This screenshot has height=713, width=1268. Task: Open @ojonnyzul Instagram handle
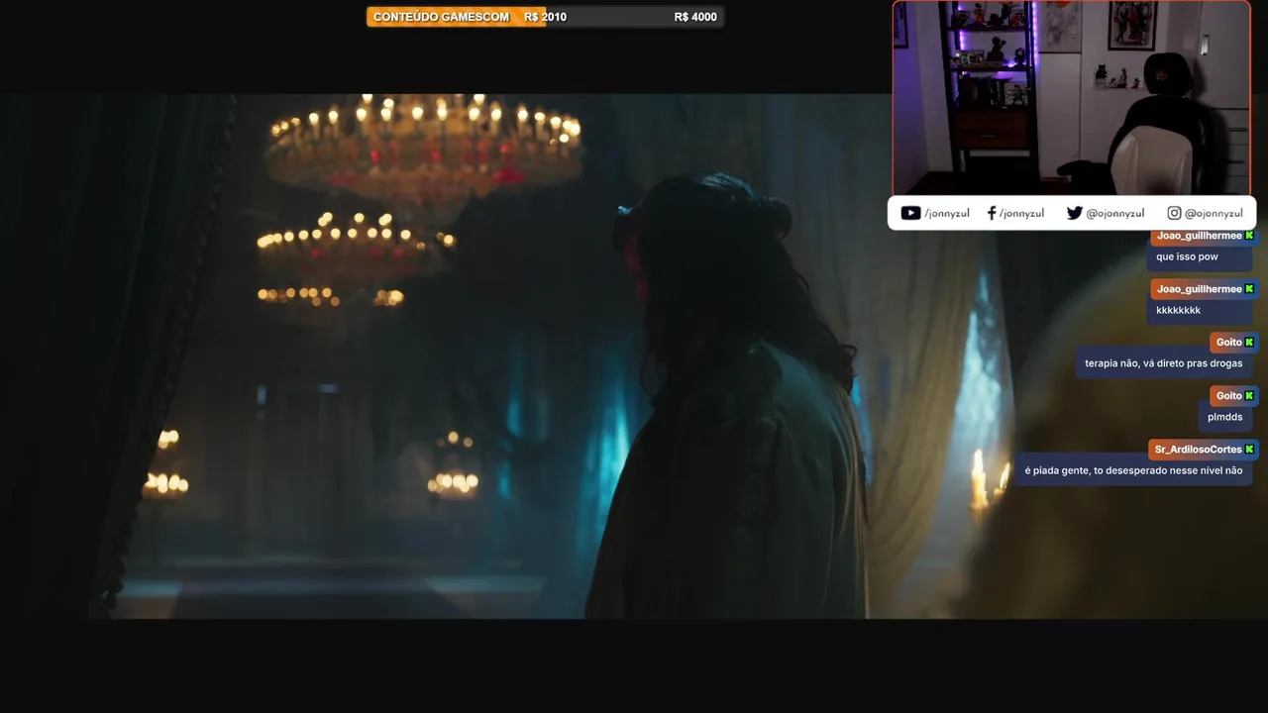pyautogui.click(x=1214, y=213)
